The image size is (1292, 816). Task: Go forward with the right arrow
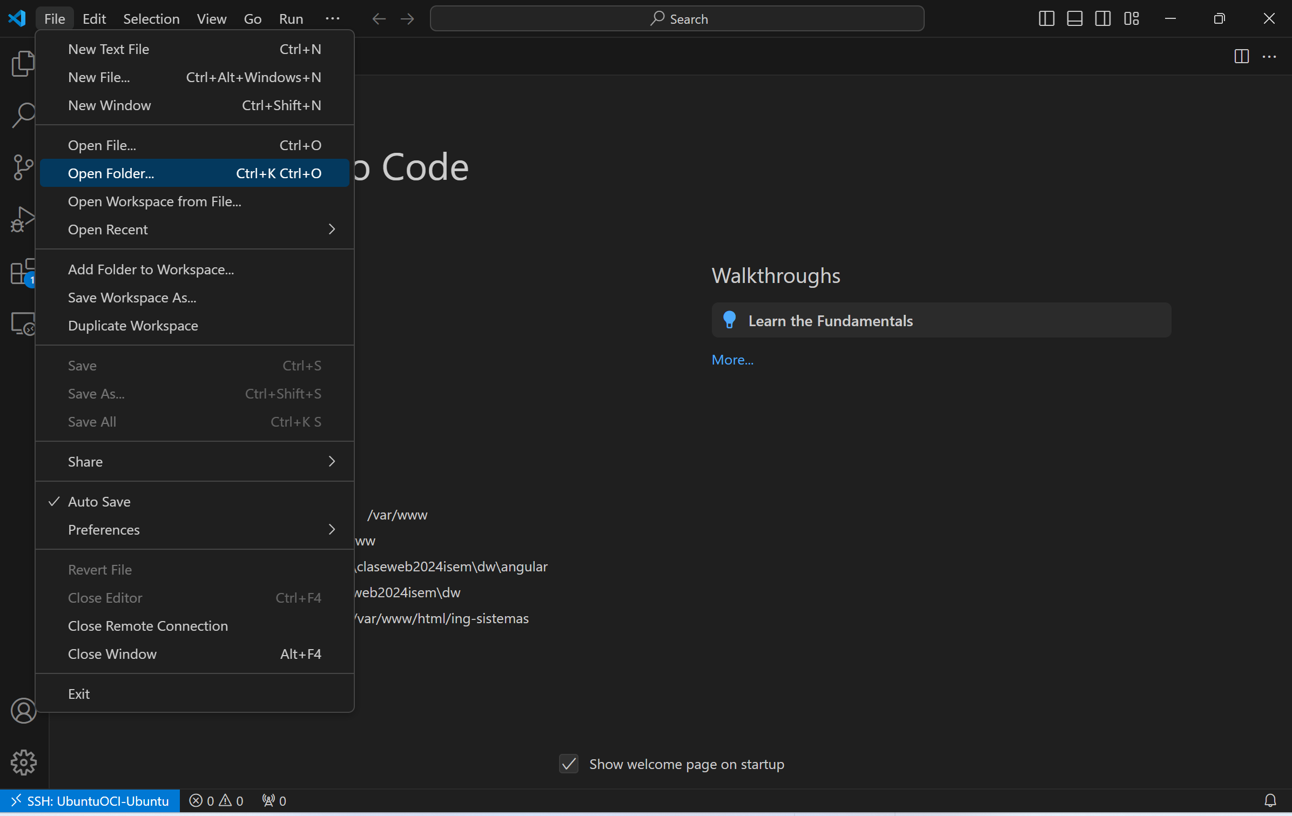click(x=407, y=19)
